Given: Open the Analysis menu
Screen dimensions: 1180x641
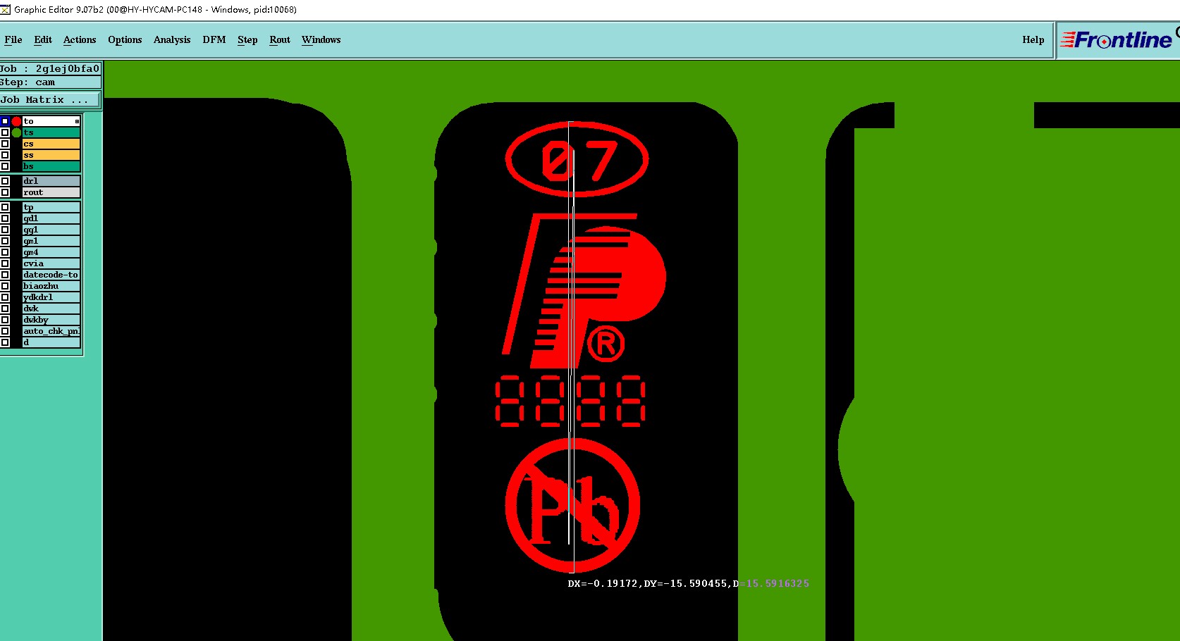Looking at the screenshot, I should pos(172,40).
